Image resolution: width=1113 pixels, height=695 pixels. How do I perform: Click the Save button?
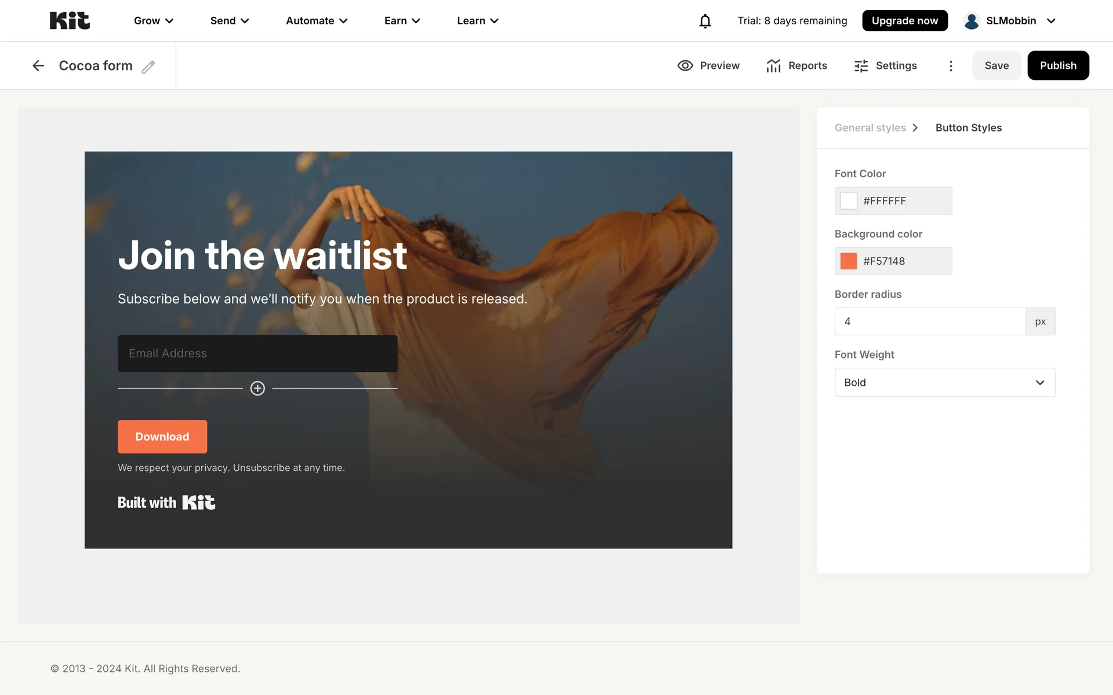(996, 65)
